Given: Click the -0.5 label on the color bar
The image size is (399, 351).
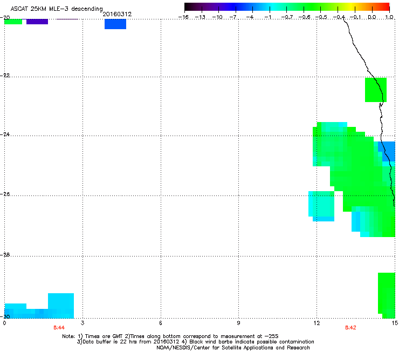Looking at the screenshot, I should point(321,17).
